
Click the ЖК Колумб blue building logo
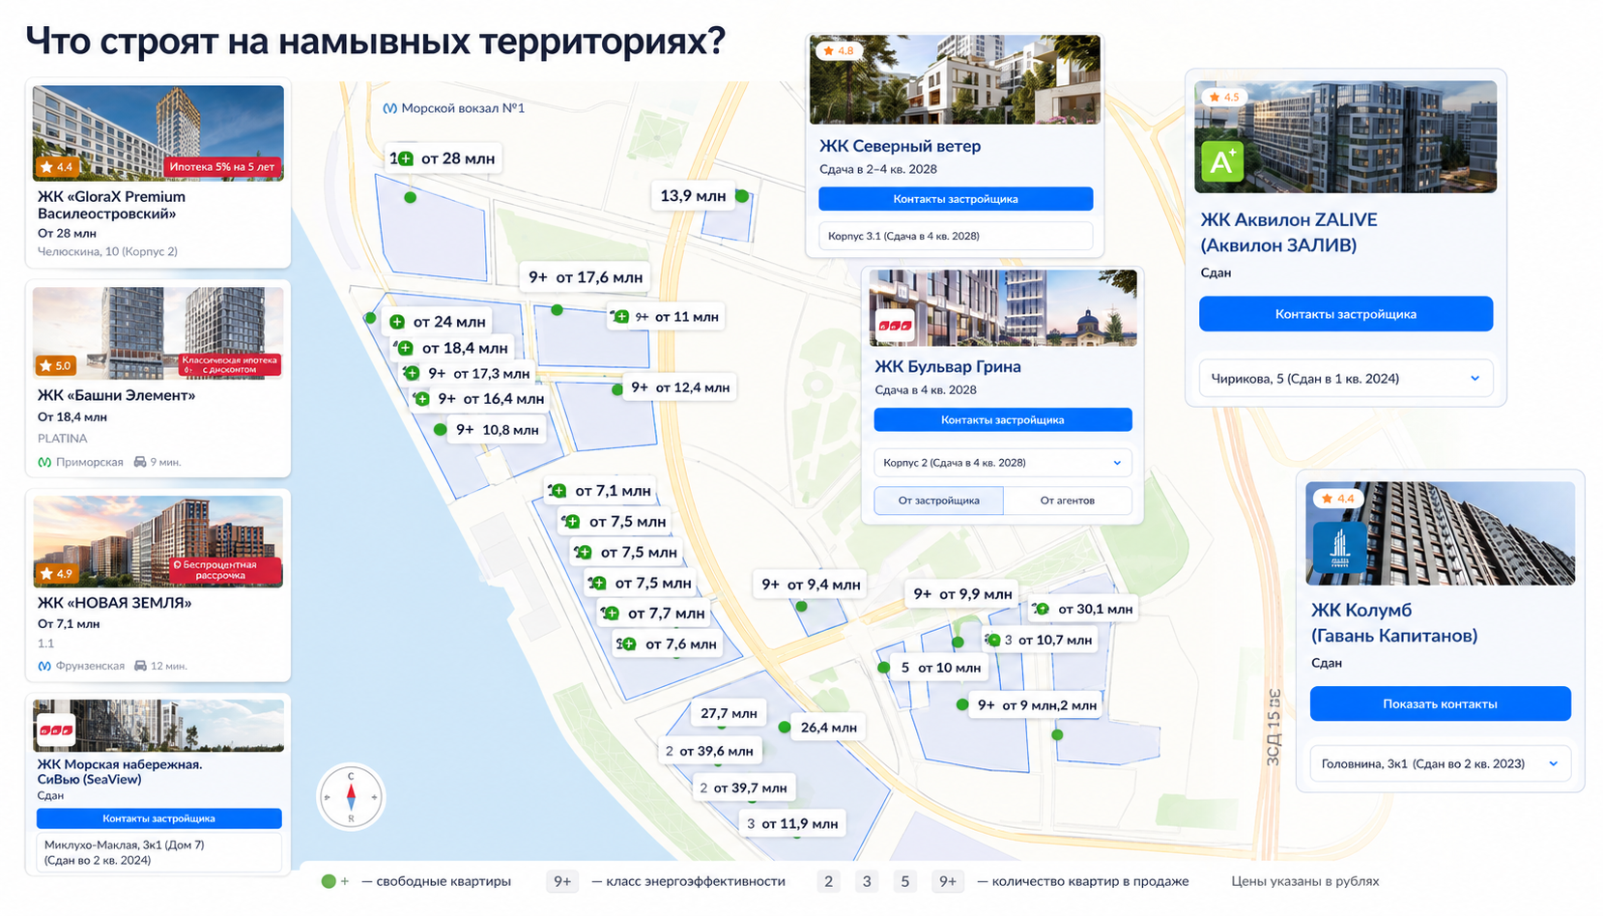[x=1338, y=549]
